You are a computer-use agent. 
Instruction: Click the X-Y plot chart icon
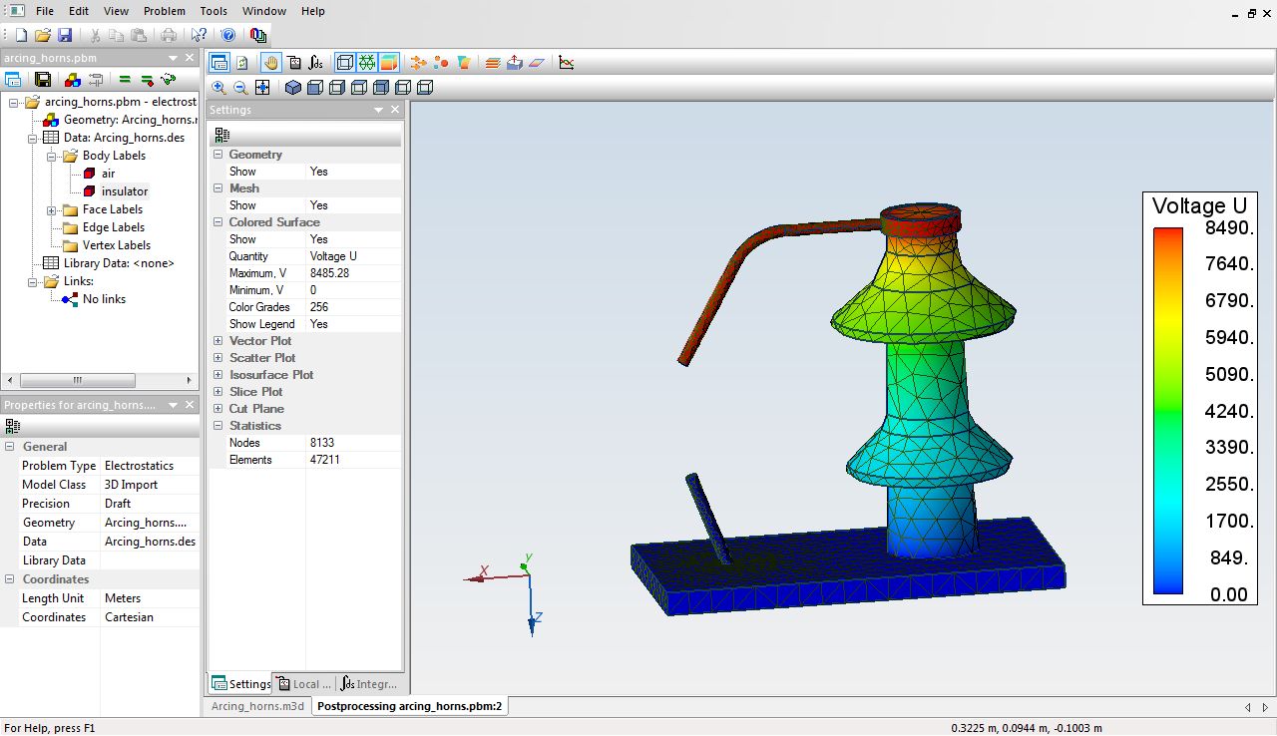pos(567,63)
